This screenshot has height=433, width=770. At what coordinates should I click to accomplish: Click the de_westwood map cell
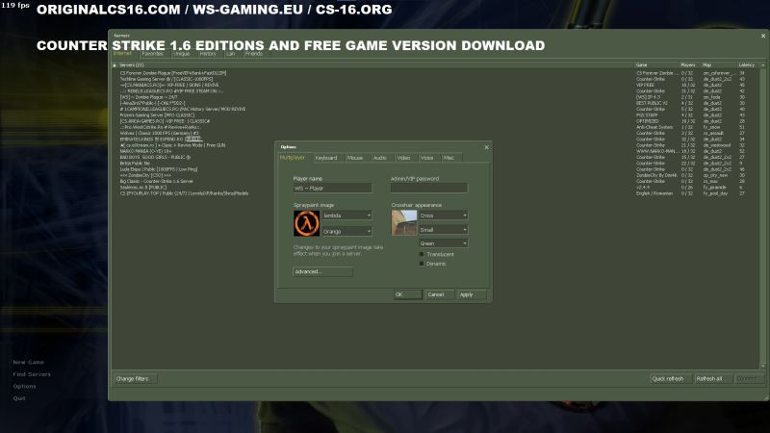coord(716,145)
